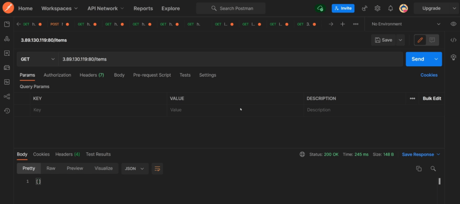460x204 pixels.
Task: Click the Invite button
Action: (343, 8)
